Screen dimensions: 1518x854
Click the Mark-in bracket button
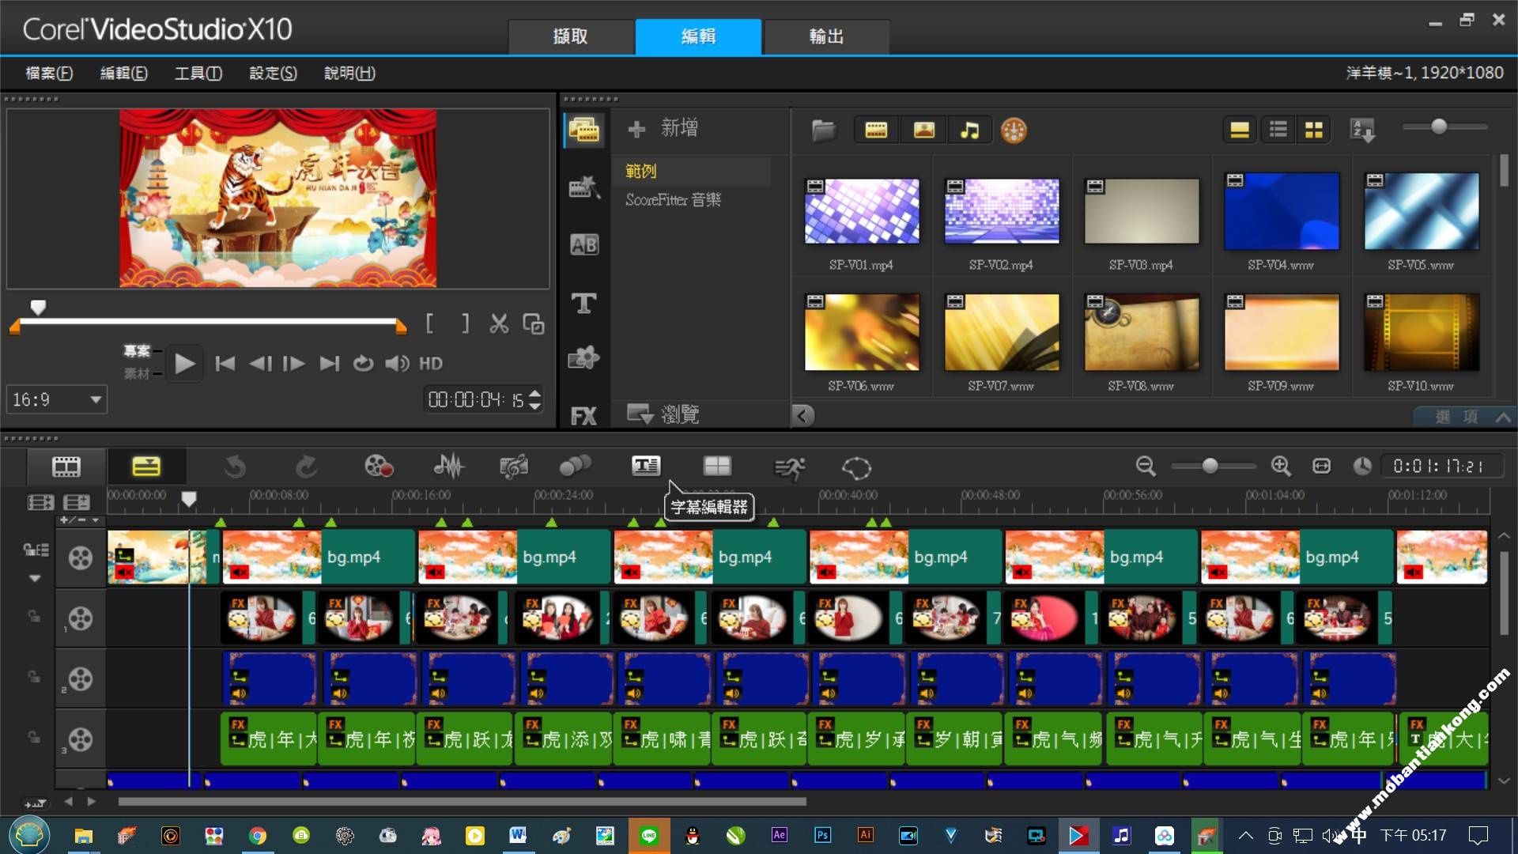click(429, 323)
